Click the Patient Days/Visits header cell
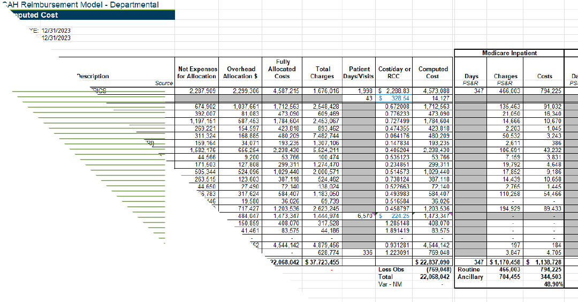The width and height of the screenshot is (578, 302). (x=359, y=72)
